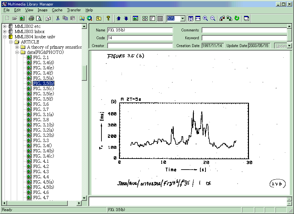Click the image view toolbar icon
Viewport: 294px width, 214px height.
click(135, 18)
